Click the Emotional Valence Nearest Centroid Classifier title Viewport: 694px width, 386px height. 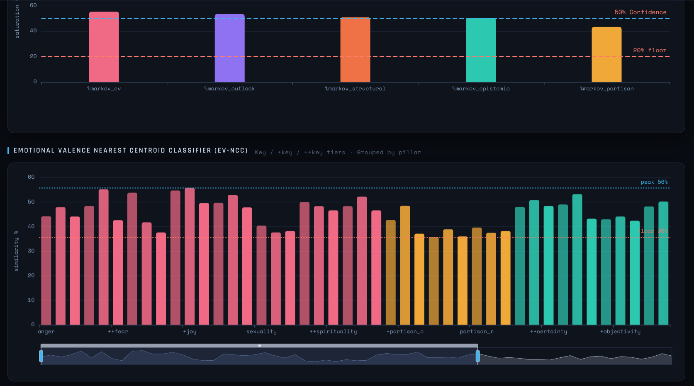click(x=131, y=151)
